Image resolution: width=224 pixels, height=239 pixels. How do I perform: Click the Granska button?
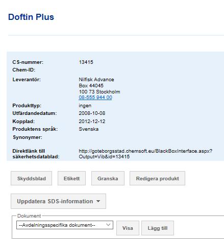coord(108,178)
